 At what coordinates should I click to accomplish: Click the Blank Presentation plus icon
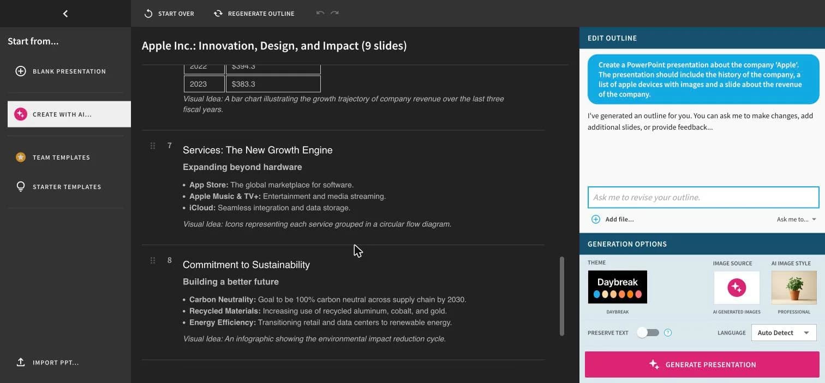21,71
